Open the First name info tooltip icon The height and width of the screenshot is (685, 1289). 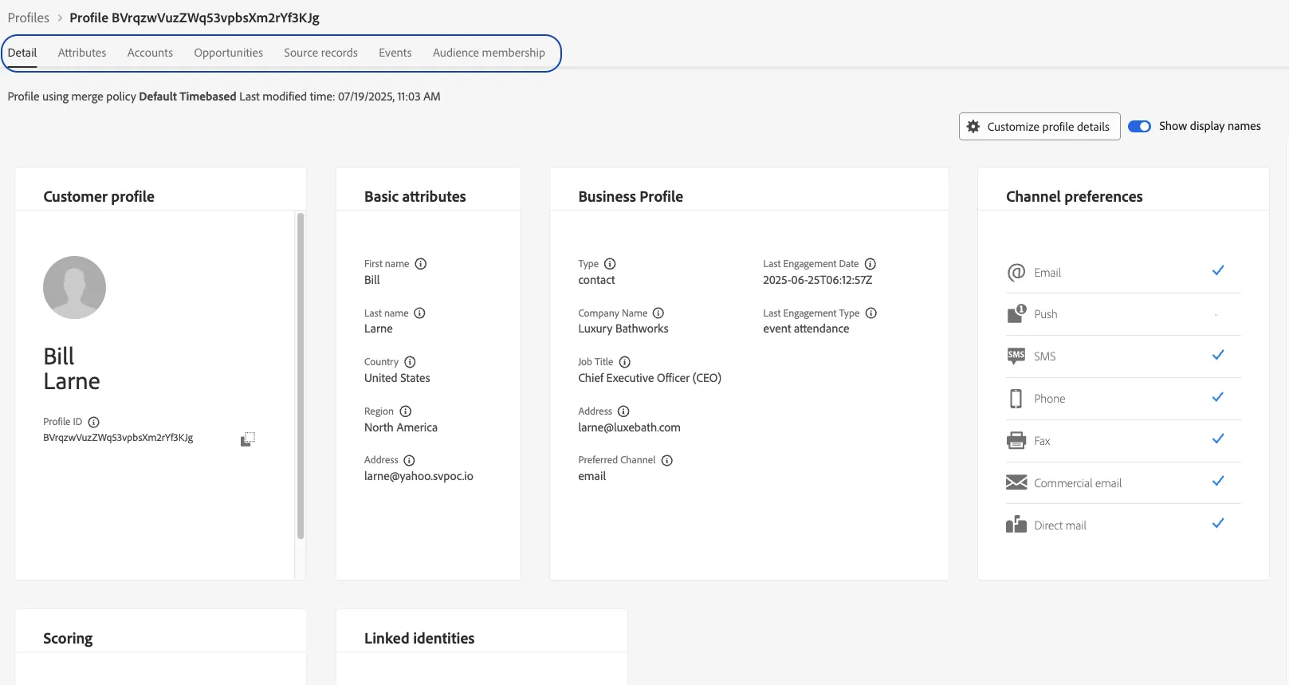[421, 264]
